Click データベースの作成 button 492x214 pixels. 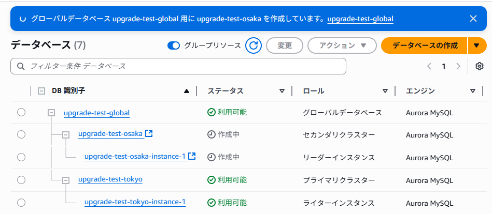pyautogui.click(x=425, y=45)
